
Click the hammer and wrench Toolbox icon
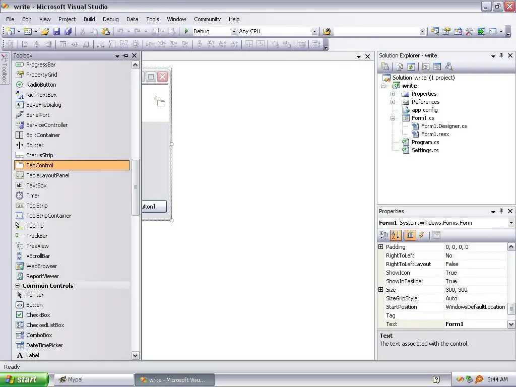(470, 31)
